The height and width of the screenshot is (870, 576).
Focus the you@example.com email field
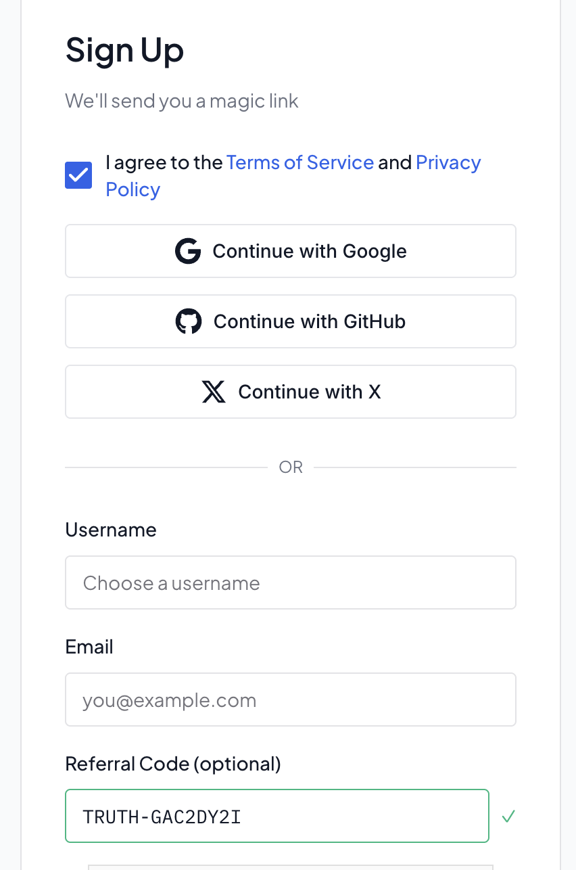pyautogui.click(x=290, y=700)
